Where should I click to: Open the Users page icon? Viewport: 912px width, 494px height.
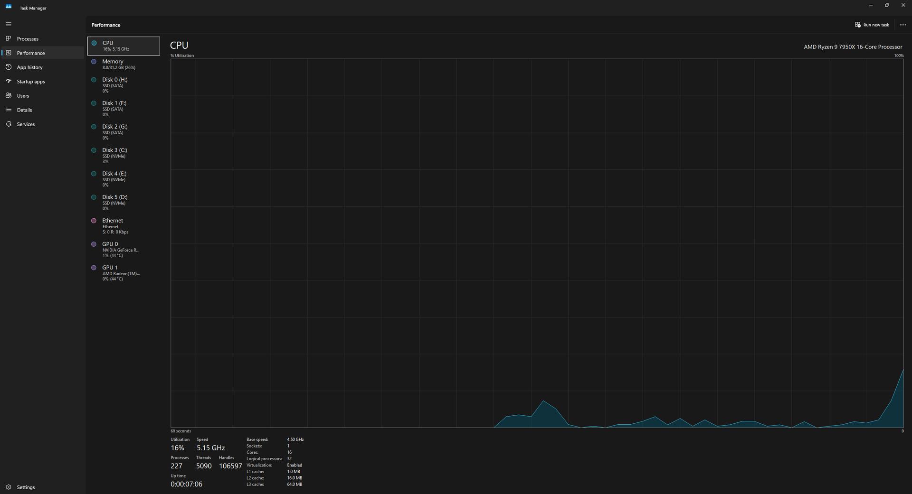(x=9, y=95)
